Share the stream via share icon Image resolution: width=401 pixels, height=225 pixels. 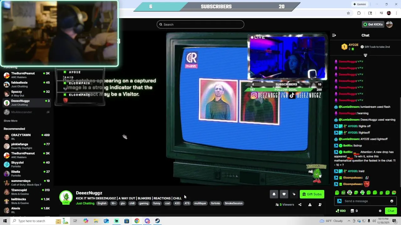click(x=300, y=205)
